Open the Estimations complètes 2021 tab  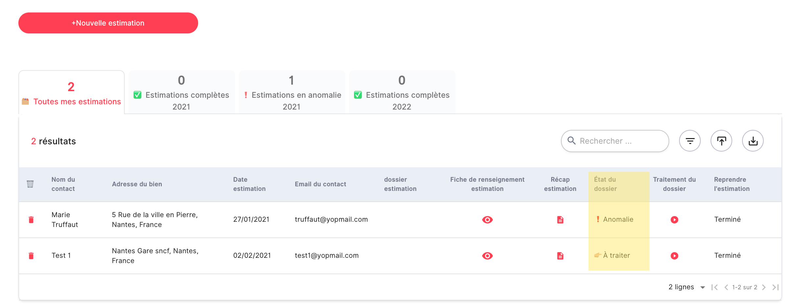(181, 92)
